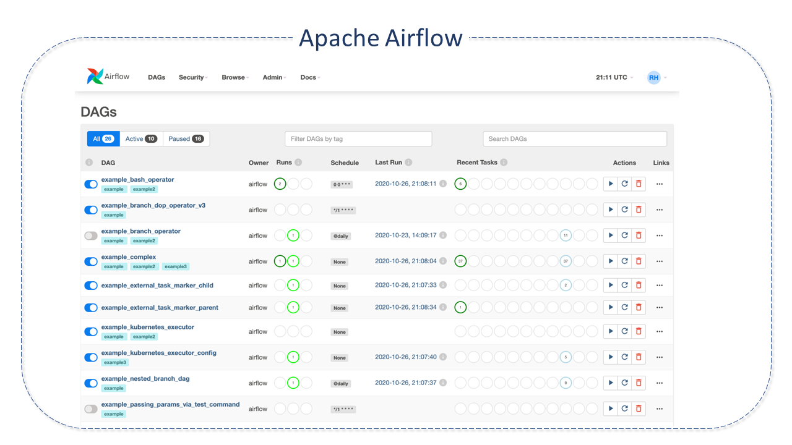This screenshot has width=792, height=445.
Task: Refresh the example_bash_operator DAG
Action: (625, 184)
